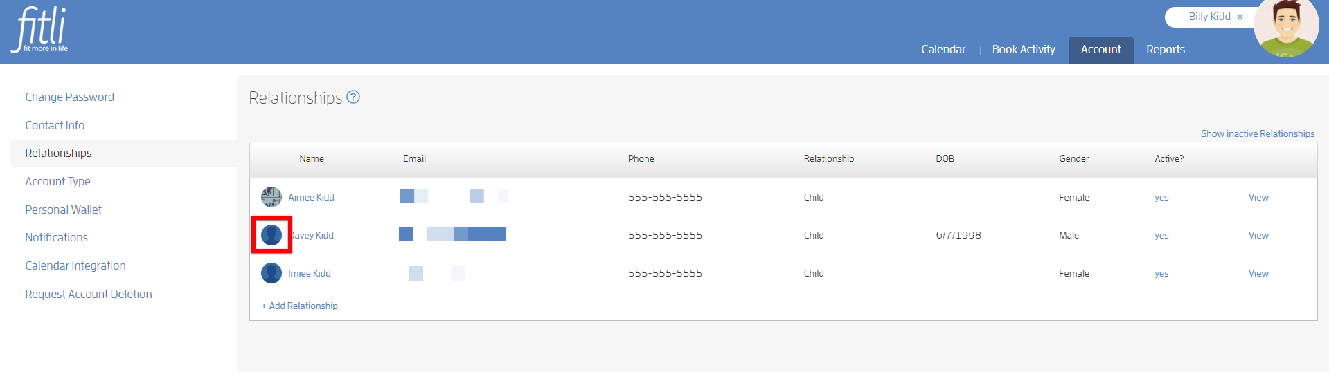Viewport: 1329px width, 372px height.
Task: Open the Reports tab
Action: (1166, 49)
